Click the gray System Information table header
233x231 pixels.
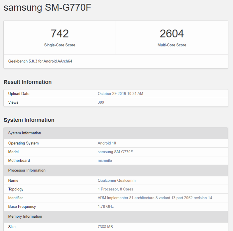coord(25,133)
